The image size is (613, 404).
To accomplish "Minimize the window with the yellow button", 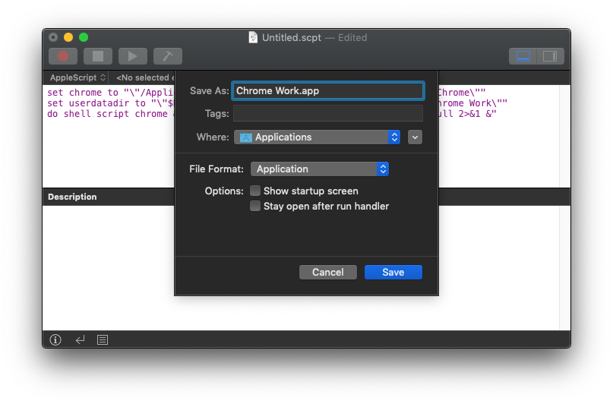I will (68, 37).
